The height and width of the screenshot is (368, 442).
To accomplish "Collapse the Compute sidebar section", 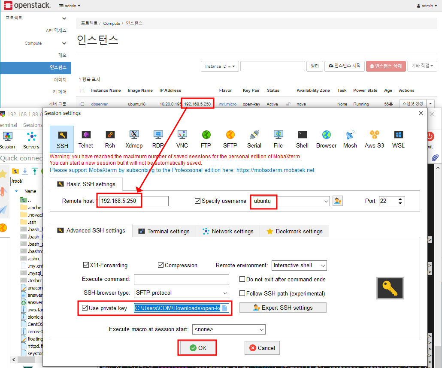I will click(x=64, y=43).
